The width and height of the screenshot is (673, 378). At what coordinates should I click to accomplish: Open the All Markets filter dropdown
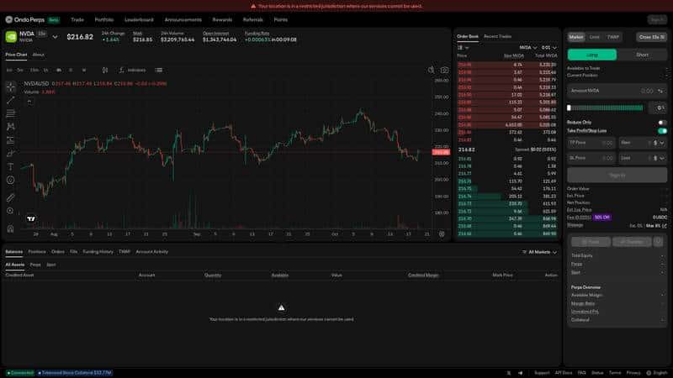pyautogui.click(x=539, y=252)
